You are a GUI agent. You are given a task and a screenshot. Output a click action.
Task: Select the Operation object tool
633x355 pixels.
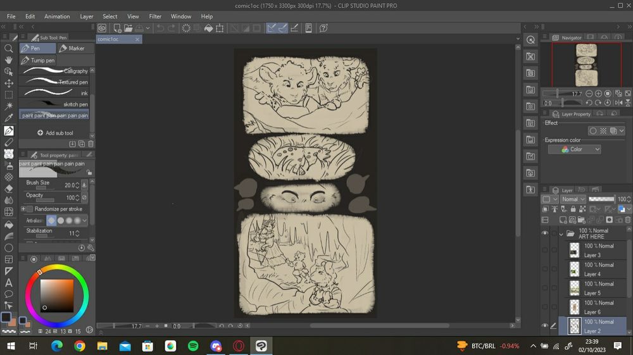point(8,72)
